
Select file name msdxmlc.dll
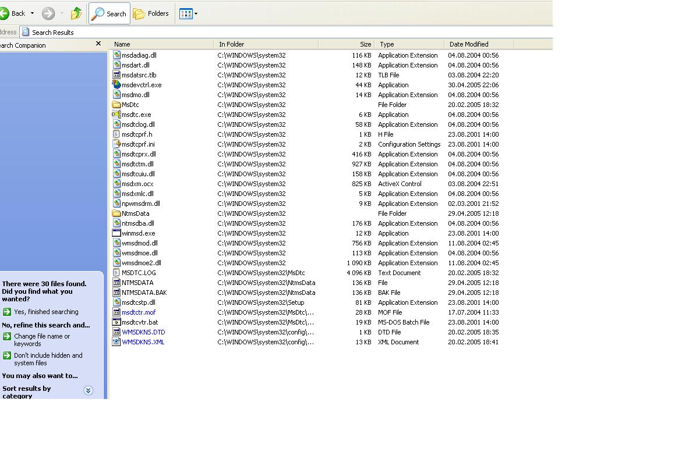tap(137, 194)
